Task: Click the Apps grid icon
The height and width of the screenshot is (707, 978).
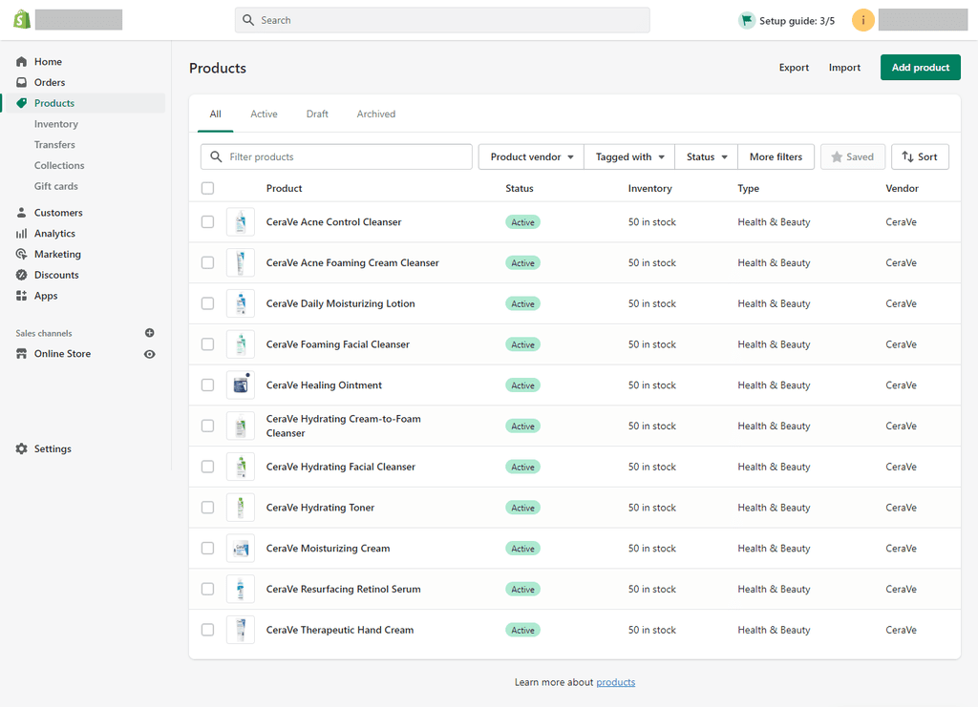Action: click(21, 296)
